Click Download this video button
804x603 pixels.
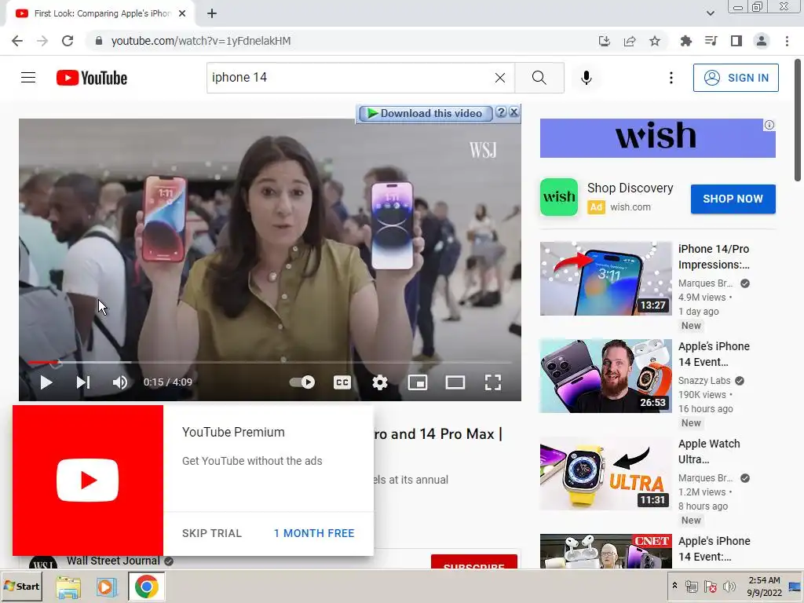pyautogui.click(x=426, y=113)
